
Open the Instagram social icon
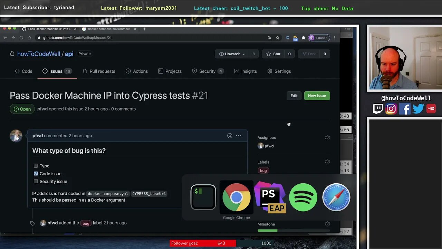coord(391,109)
